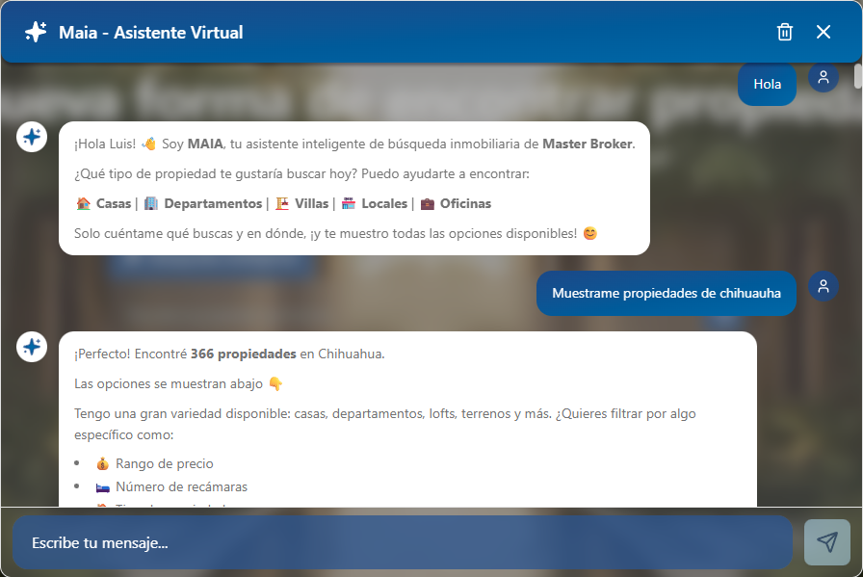Click the "Muestrame propiedades de chihuahua" bubble
Image resolution: width=863 pixels, height=577 pixels.
pyautogui.click(x=666, y=293)
